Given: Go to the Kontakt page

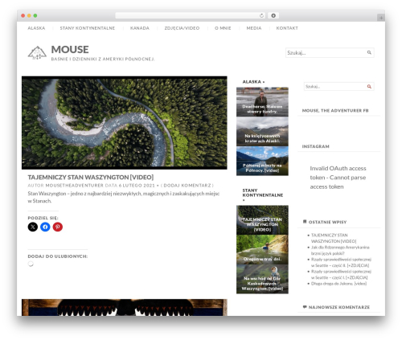Looking at the screenshot, I should click(x=287, y=28).
